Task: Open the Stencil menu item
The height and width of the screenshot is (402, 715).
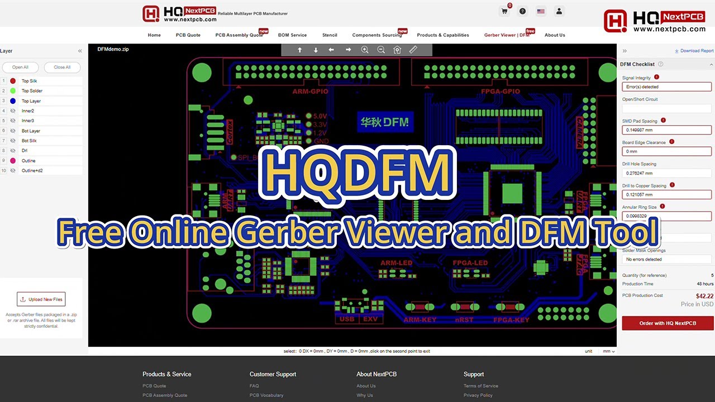Action: pos(330,35)
